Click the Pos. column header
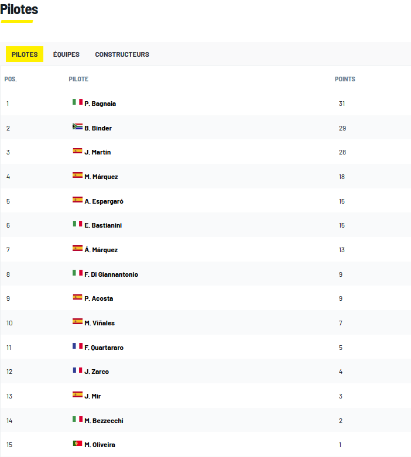The width and height of the screenshot is (411, 457). pyautogui.click(x=11, y=79)
